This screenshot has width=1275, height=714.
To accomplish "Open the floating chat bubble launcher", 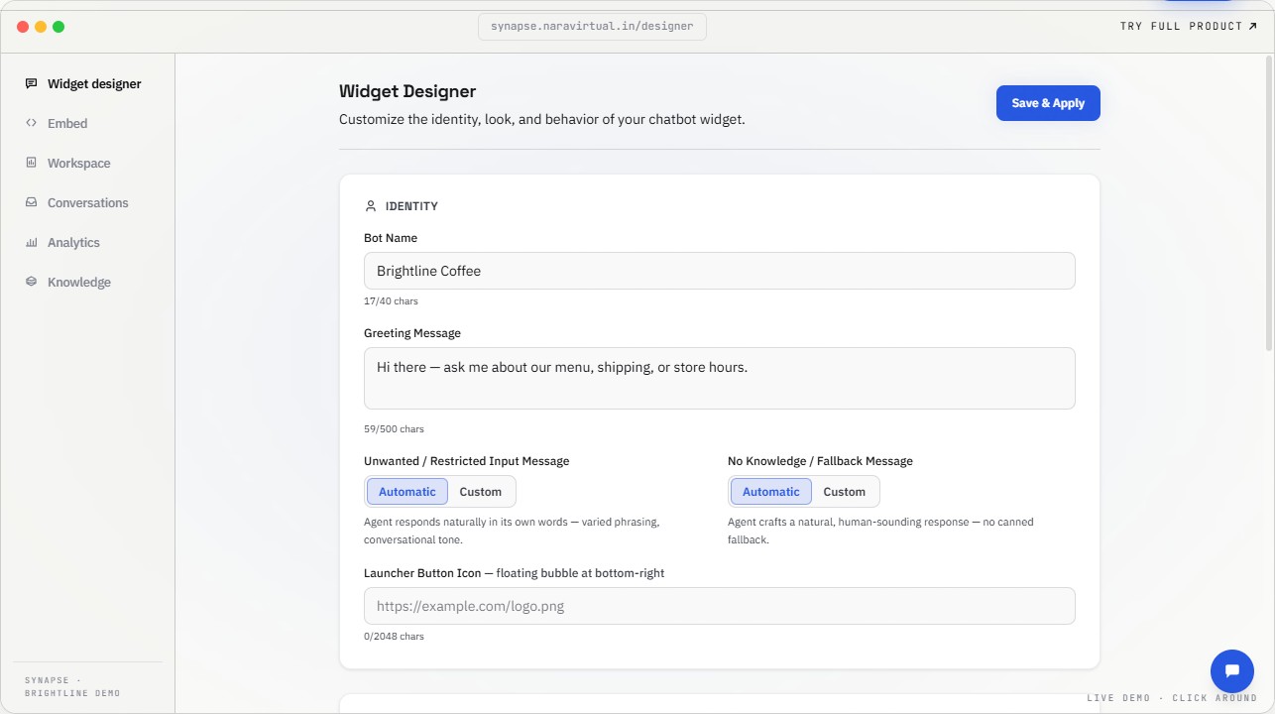I will pyautogui.click(x=1232, y=671).
